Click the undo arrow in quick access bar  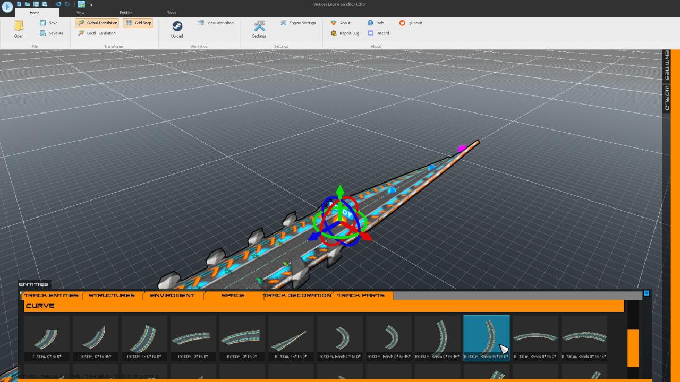[x=58, y=4]
